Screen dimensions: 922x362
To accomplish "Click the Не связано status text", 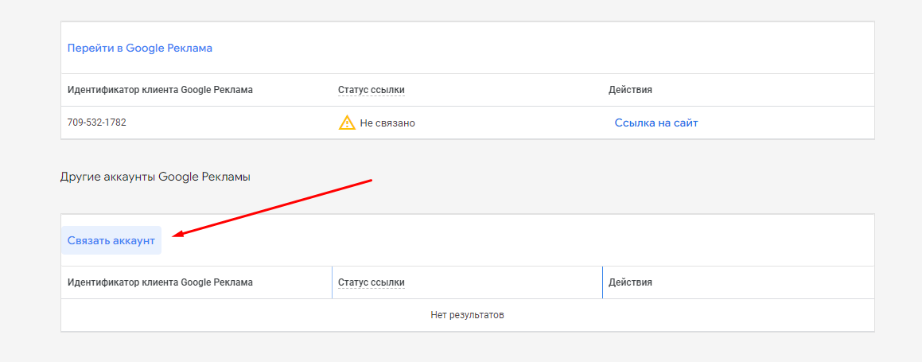I will (387, 123).
